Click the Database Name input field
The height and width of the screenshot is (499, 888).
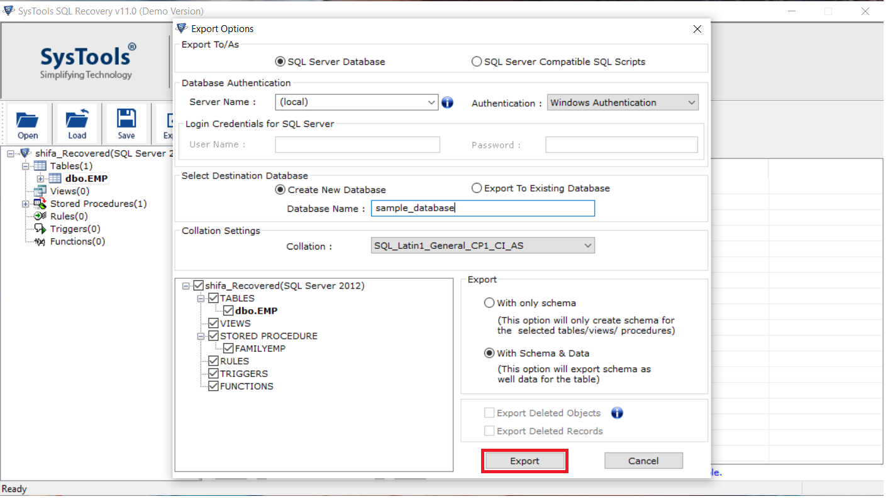point(482,208)
